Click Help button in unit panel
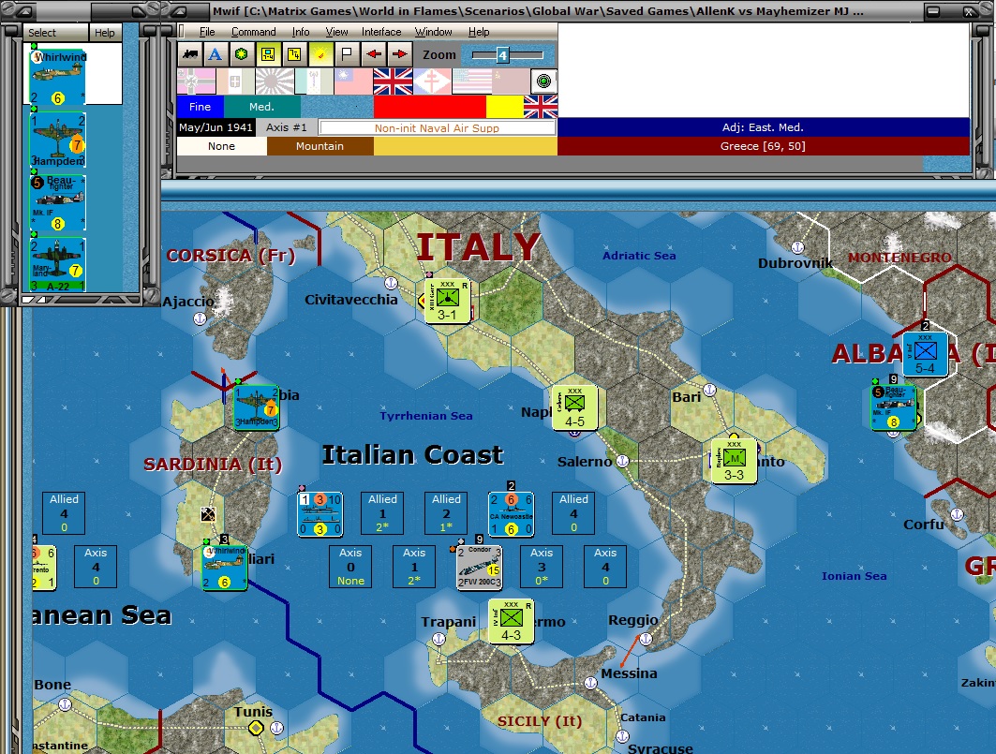 (x=105, y=33)
